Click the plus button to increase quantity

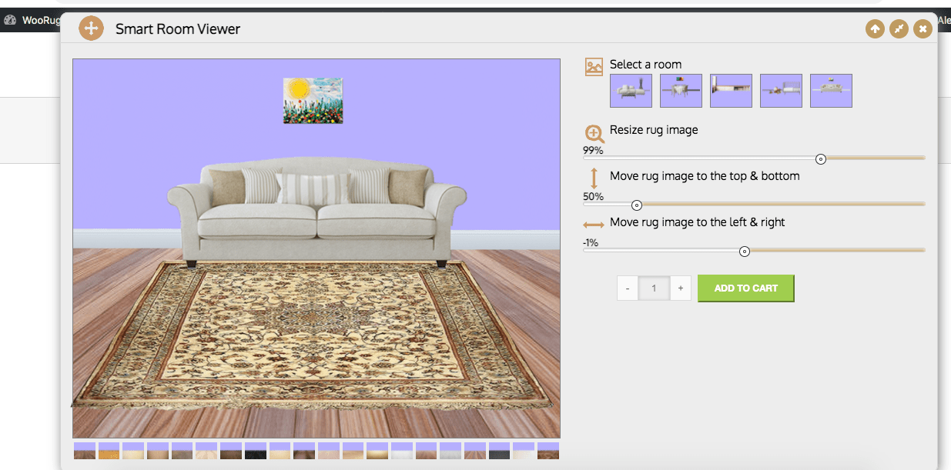[x=680, y=288]
